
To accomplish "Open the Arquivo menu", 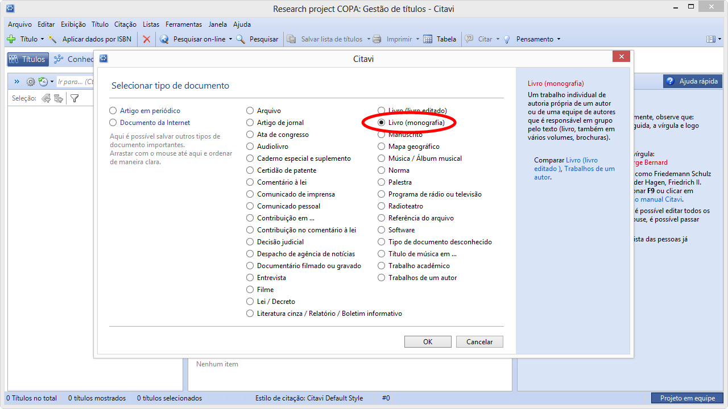I will (x=20, y=24).
